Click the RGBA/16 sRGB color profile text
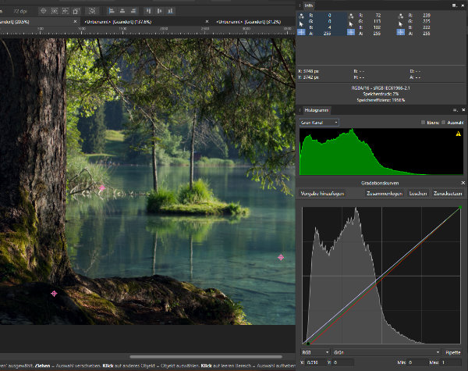 (x=381, y=88)
